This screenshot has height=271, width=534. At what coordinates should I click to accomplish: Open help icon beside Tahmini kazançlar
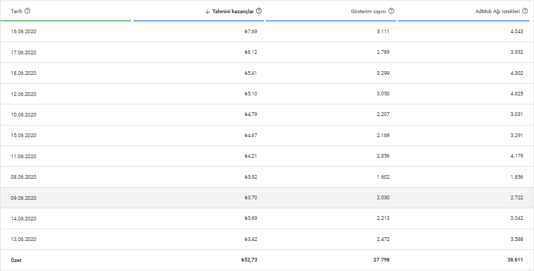coord(259,11)
